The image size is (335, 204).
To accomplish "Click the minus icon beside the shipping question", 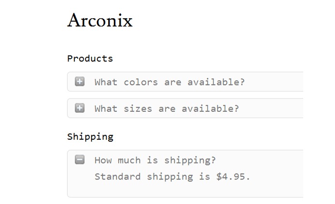I will [80, 160].
